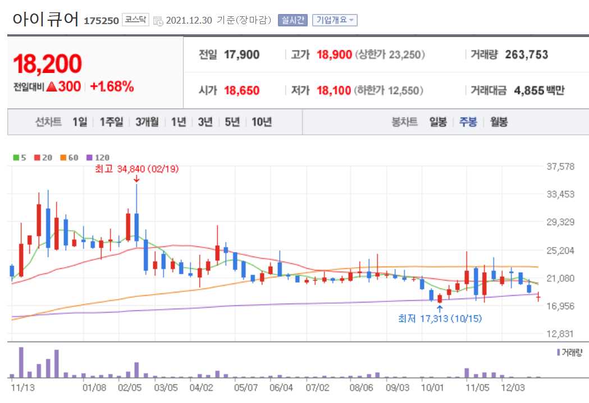This screenshot has width=589, height=403.
Task: Click the stock code 175250
Action: pyautogui.click(x=101, y=21)
